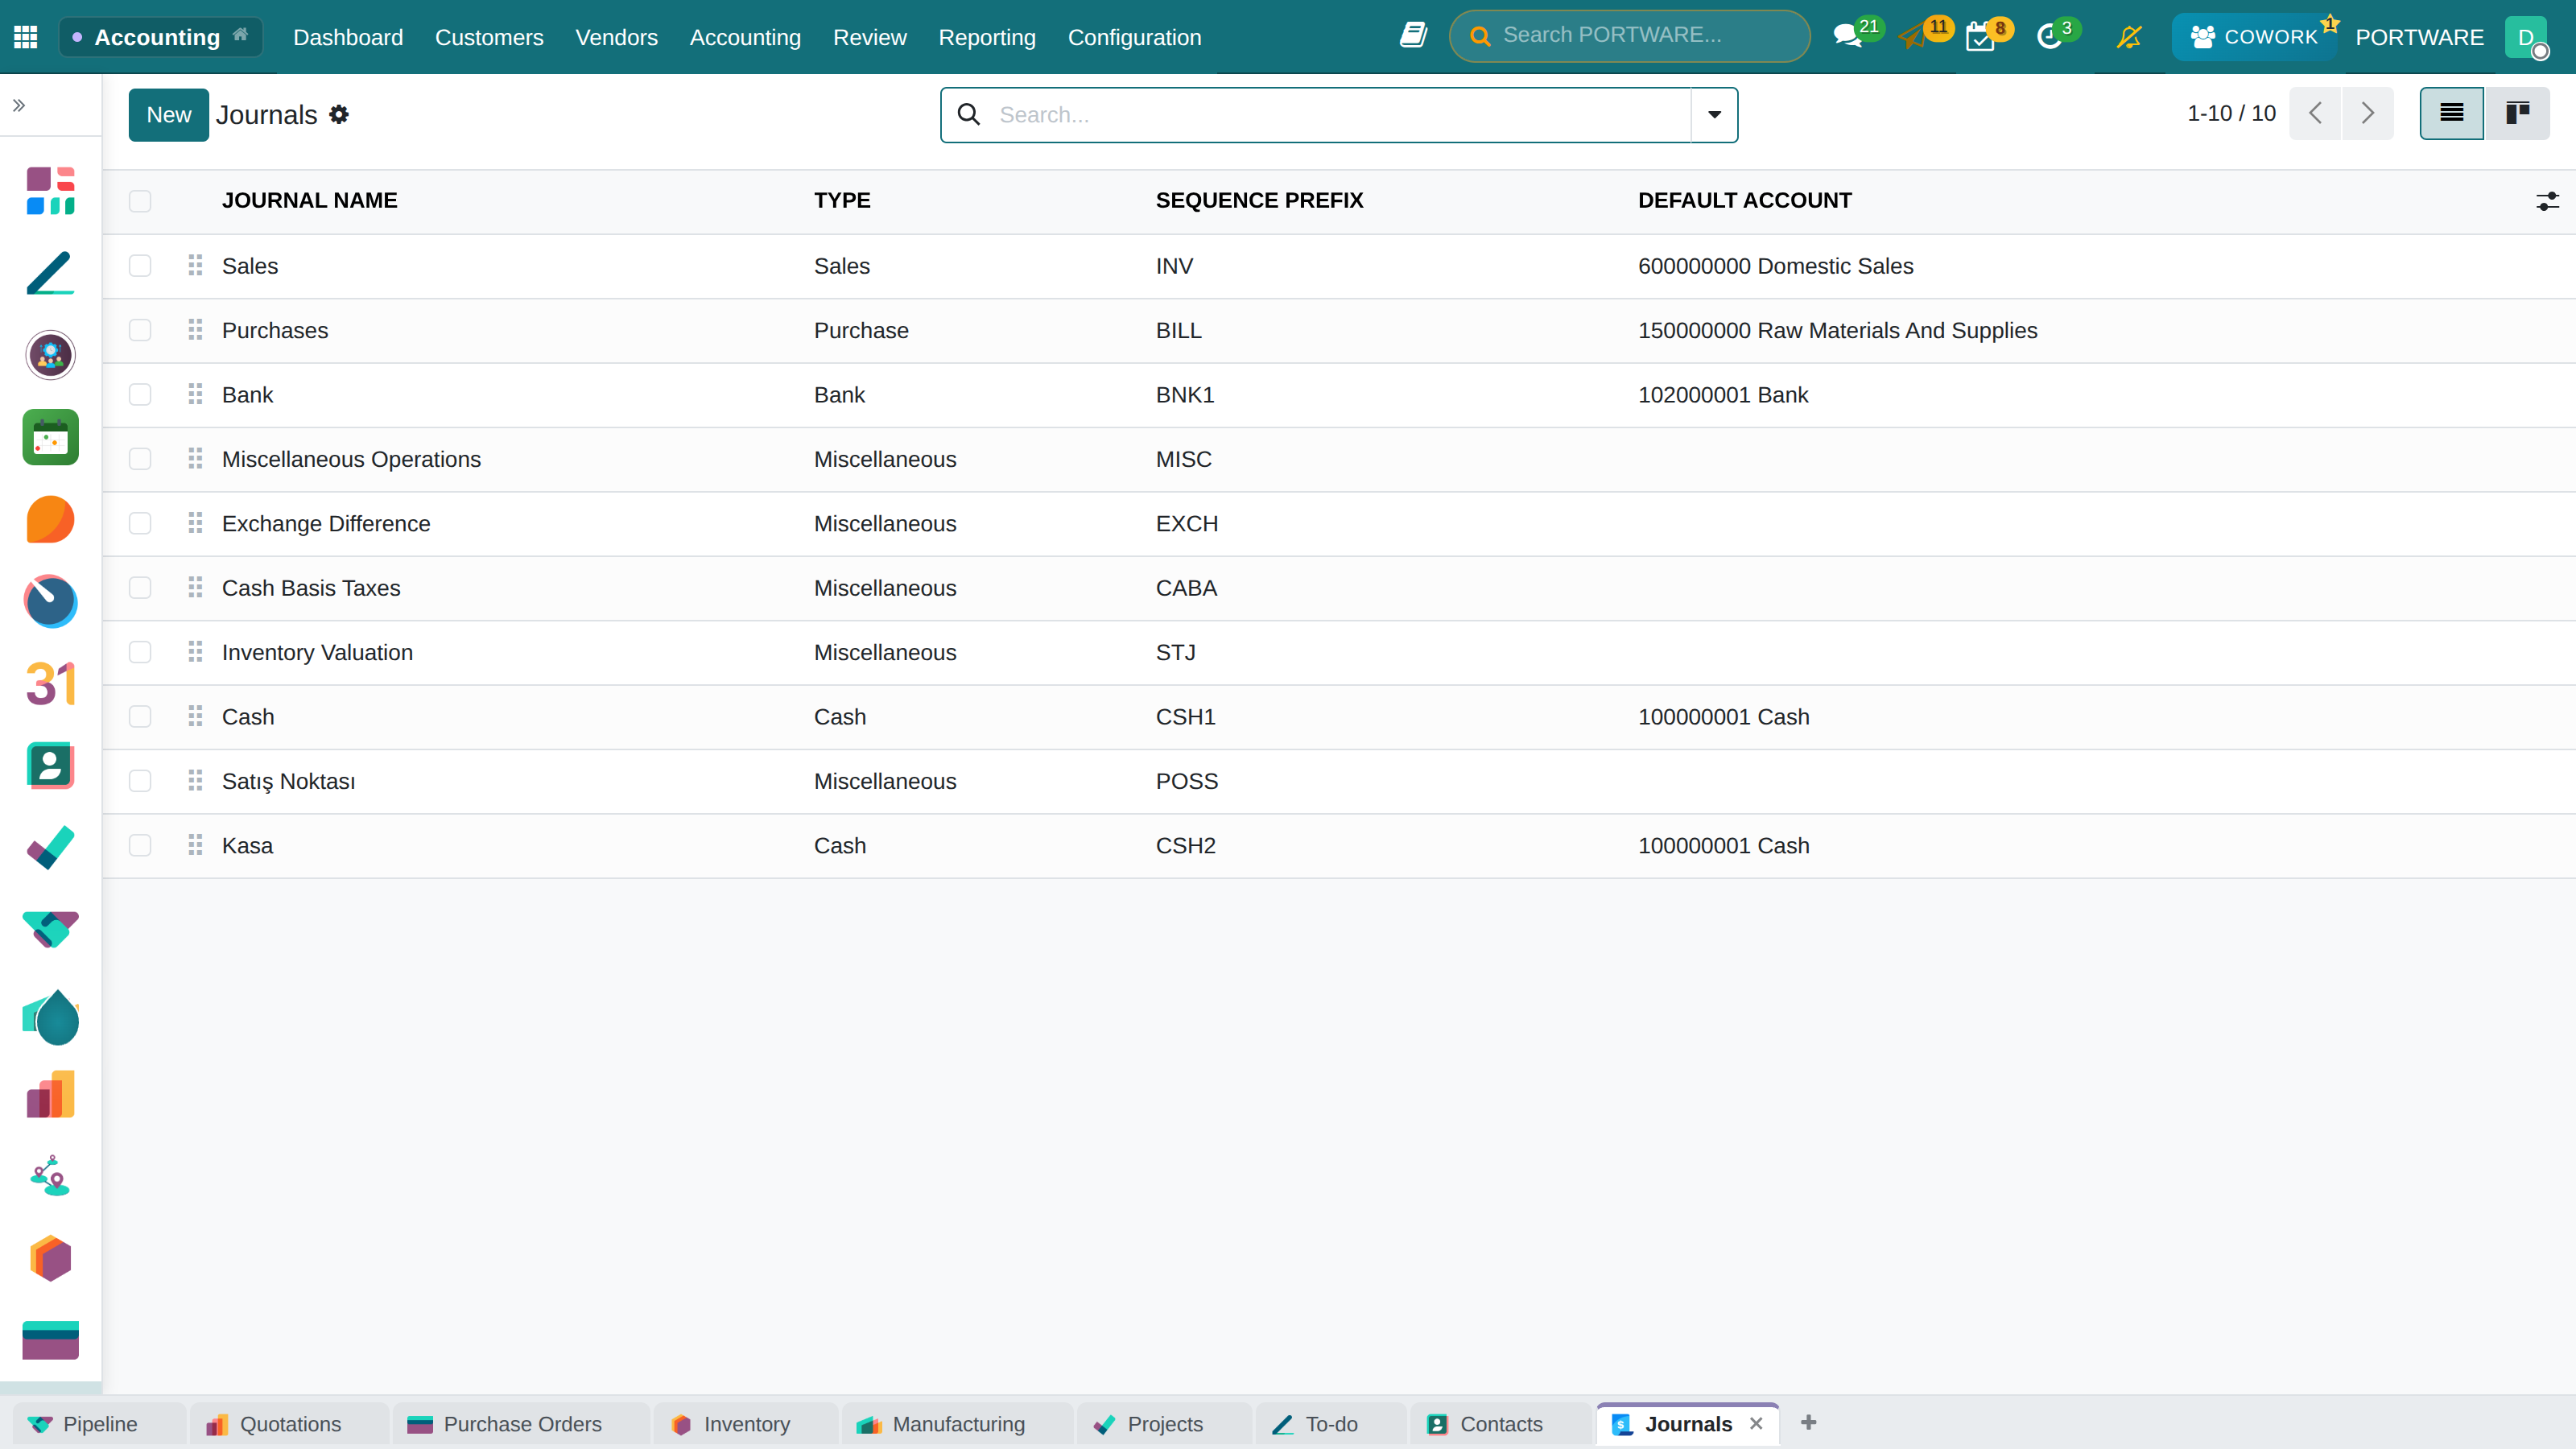The image size is (2576, 1449).
Task: Click the muted notifications bell icon
Action: pos(2129,37)
